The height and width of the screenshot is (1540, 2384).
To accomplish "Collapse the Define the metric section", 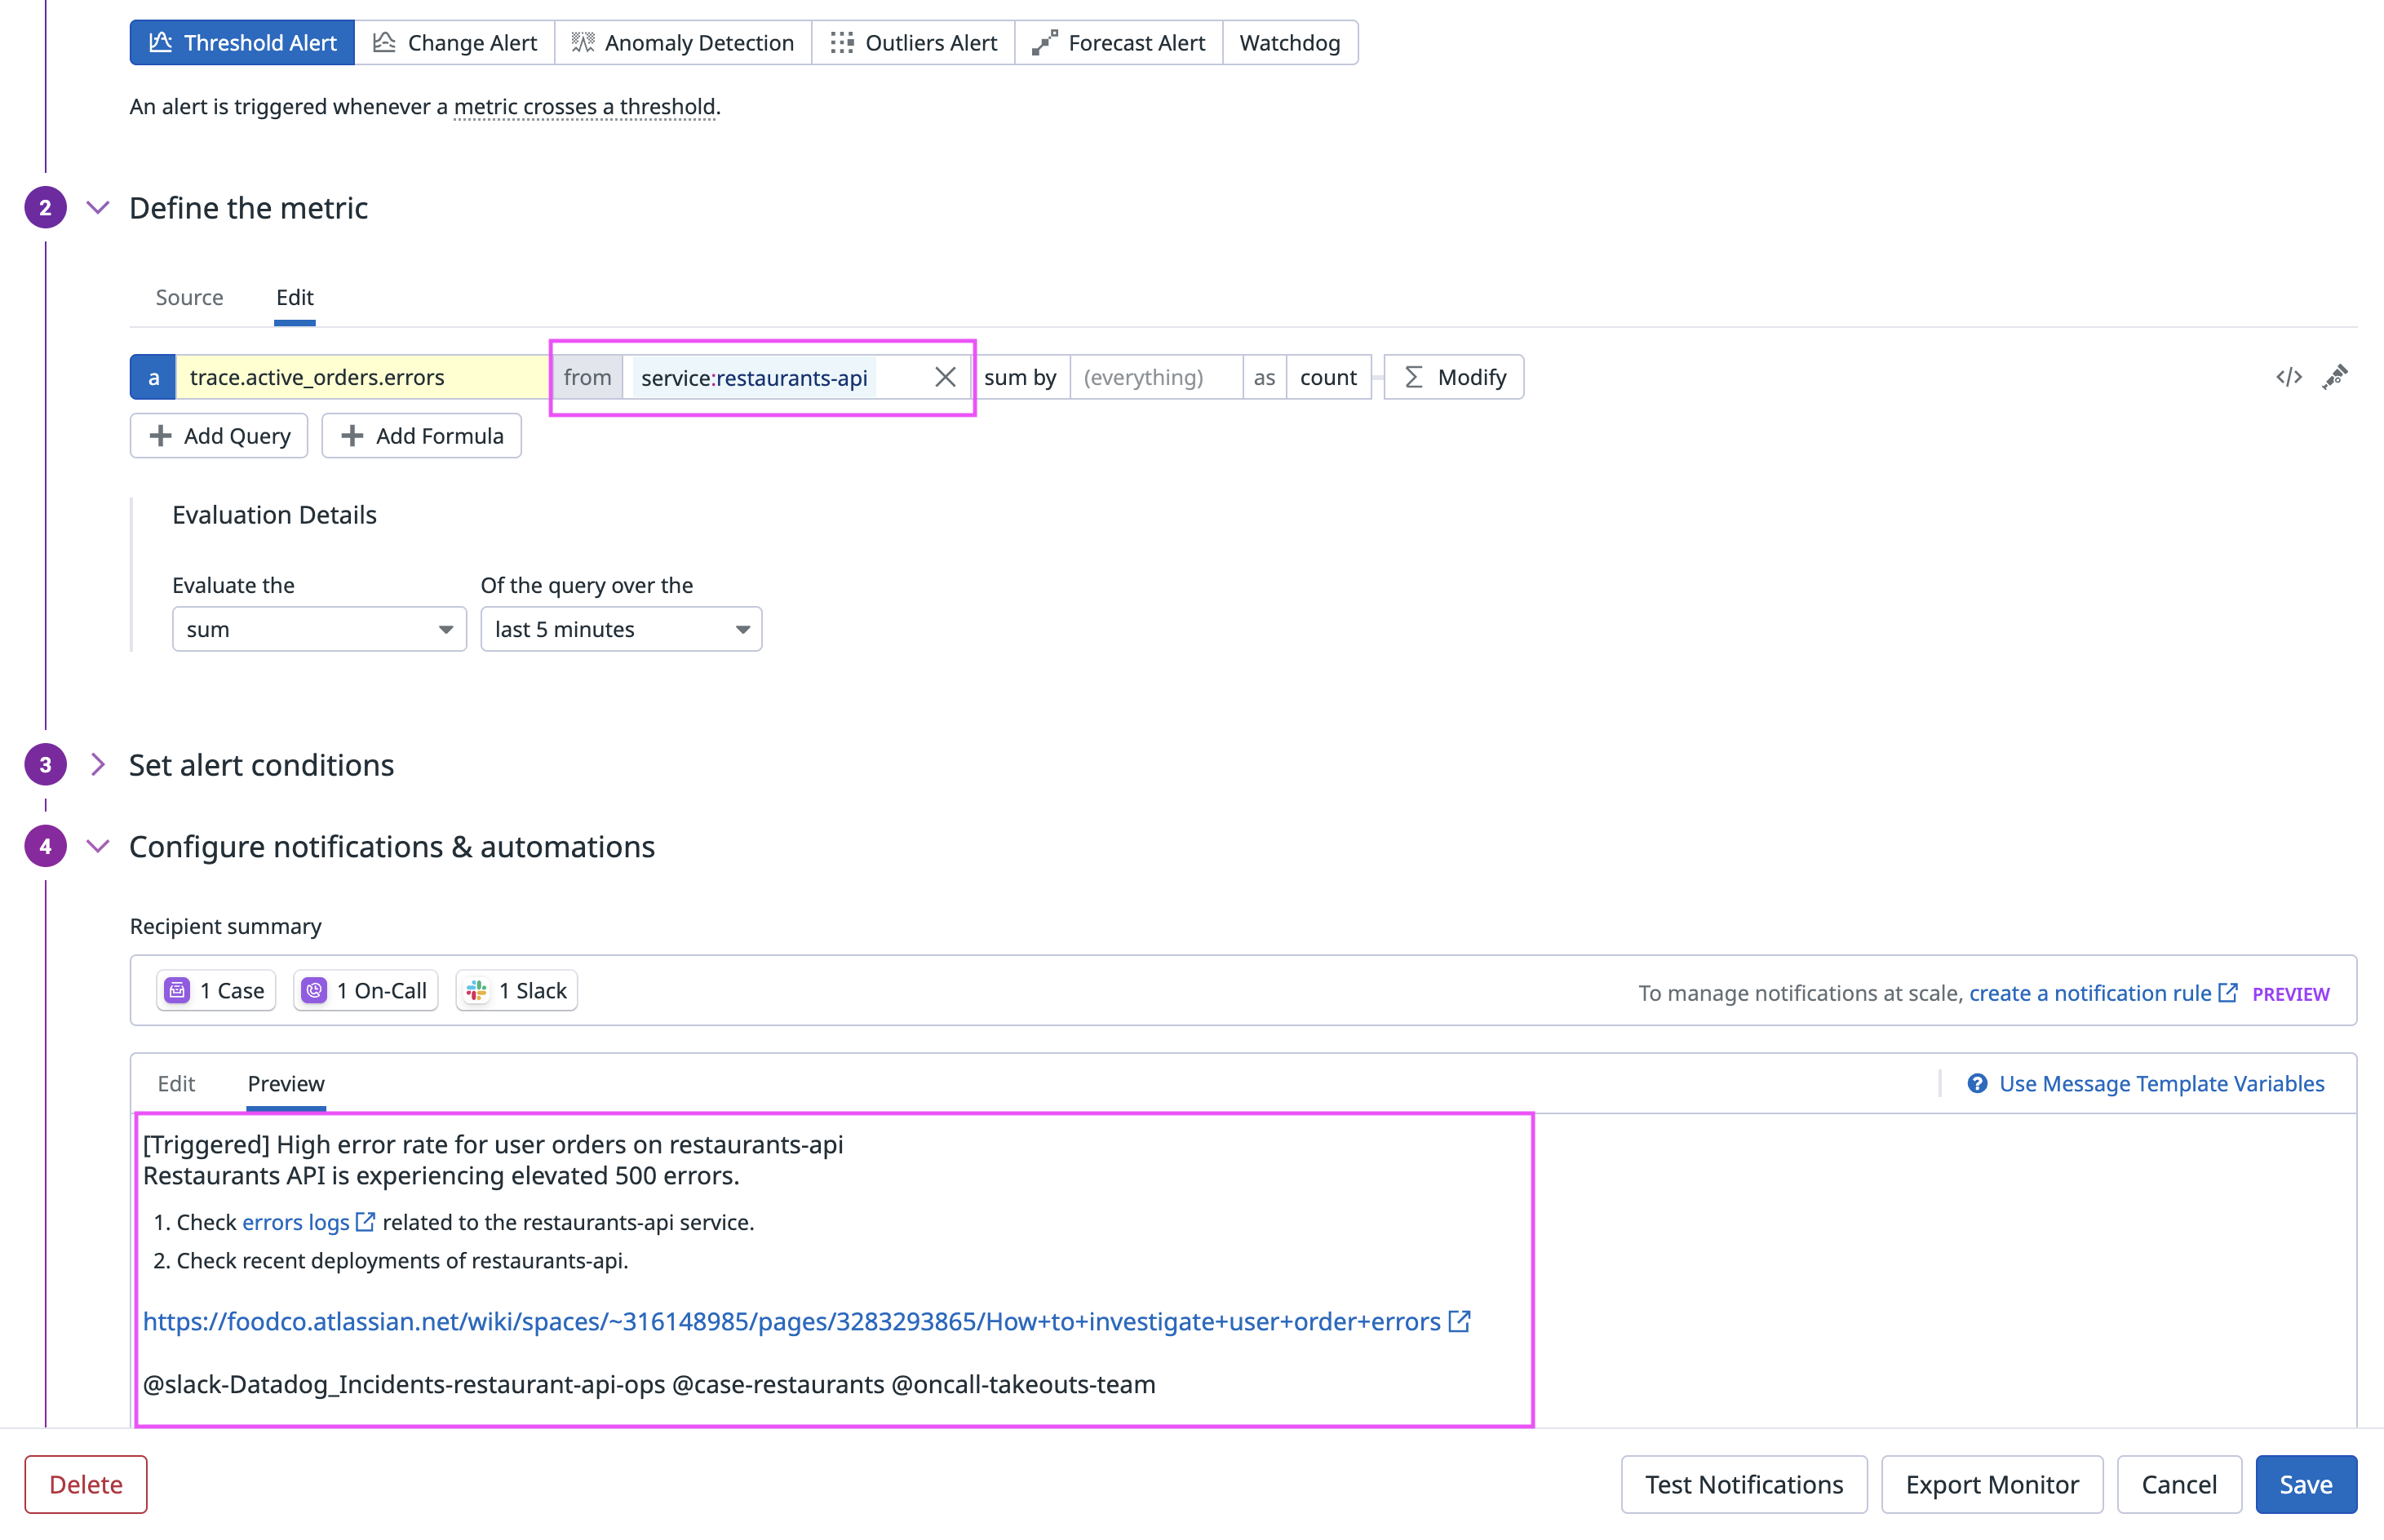I will coord(97,208).
